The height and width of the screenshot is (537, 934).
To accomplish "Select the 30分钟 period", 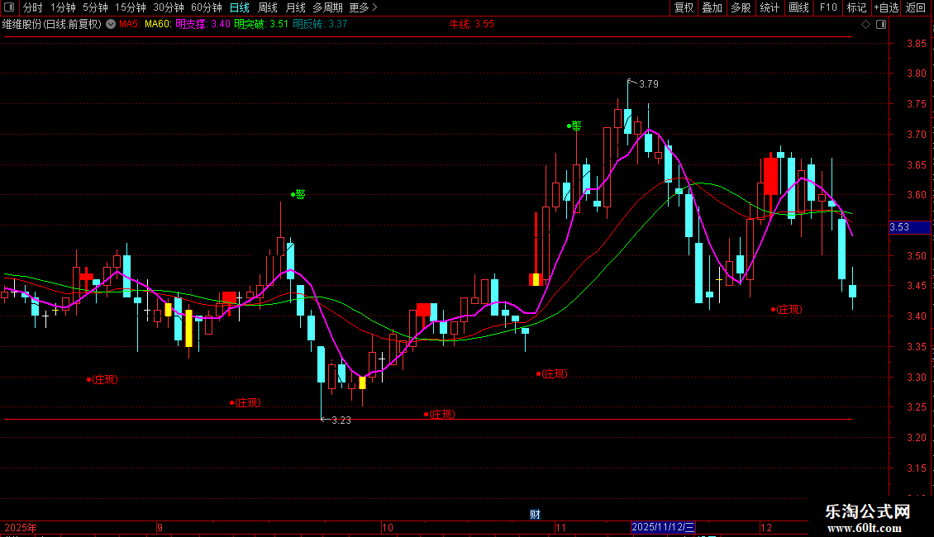I will (169, 7).
